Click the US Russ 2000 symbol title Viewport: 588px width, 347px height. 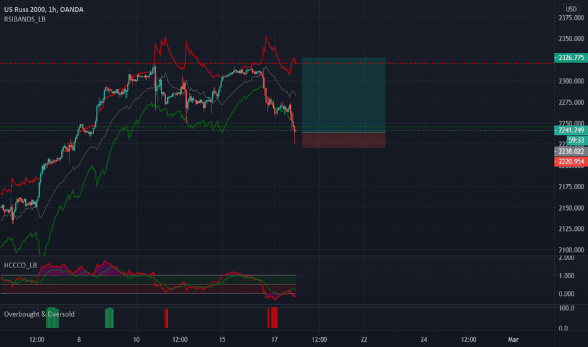point(44,9)
